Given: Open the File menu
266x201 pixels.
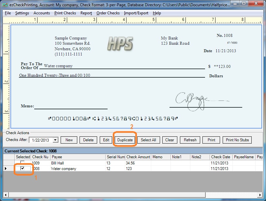Looking at the screenshot, I should click(7, 13).
